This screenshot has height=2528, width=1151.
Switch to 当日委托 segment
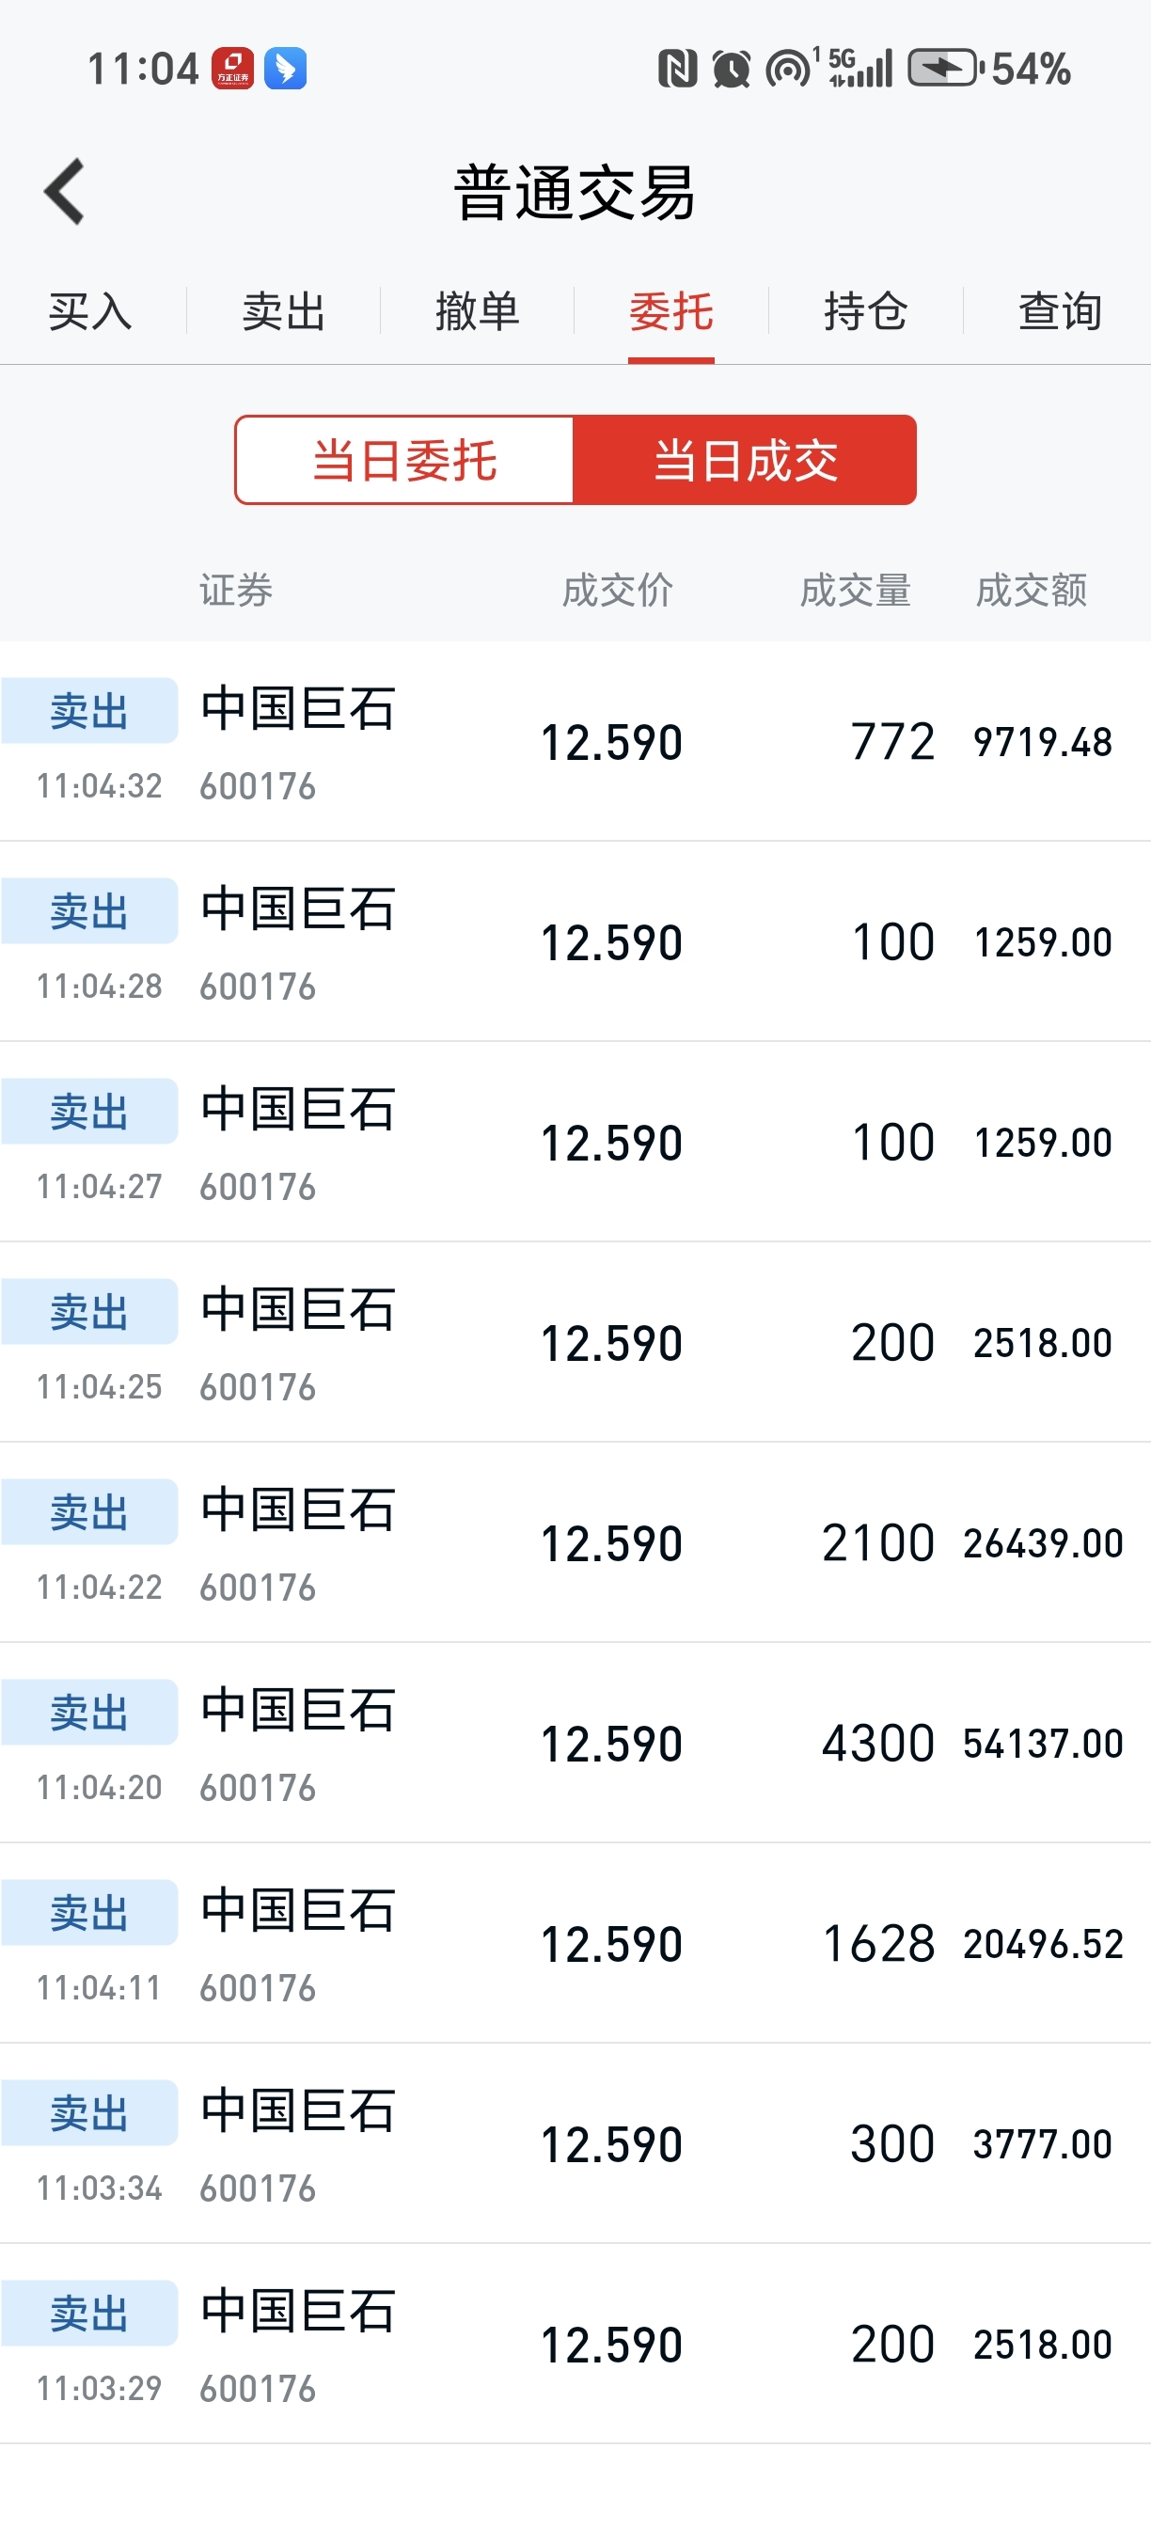point(404,460)
